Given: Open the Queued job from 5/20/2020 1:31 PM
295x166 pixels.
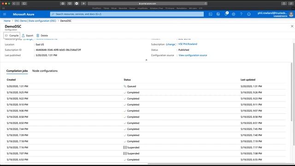Looking at the screenshot, I should [x=145, y=86].
